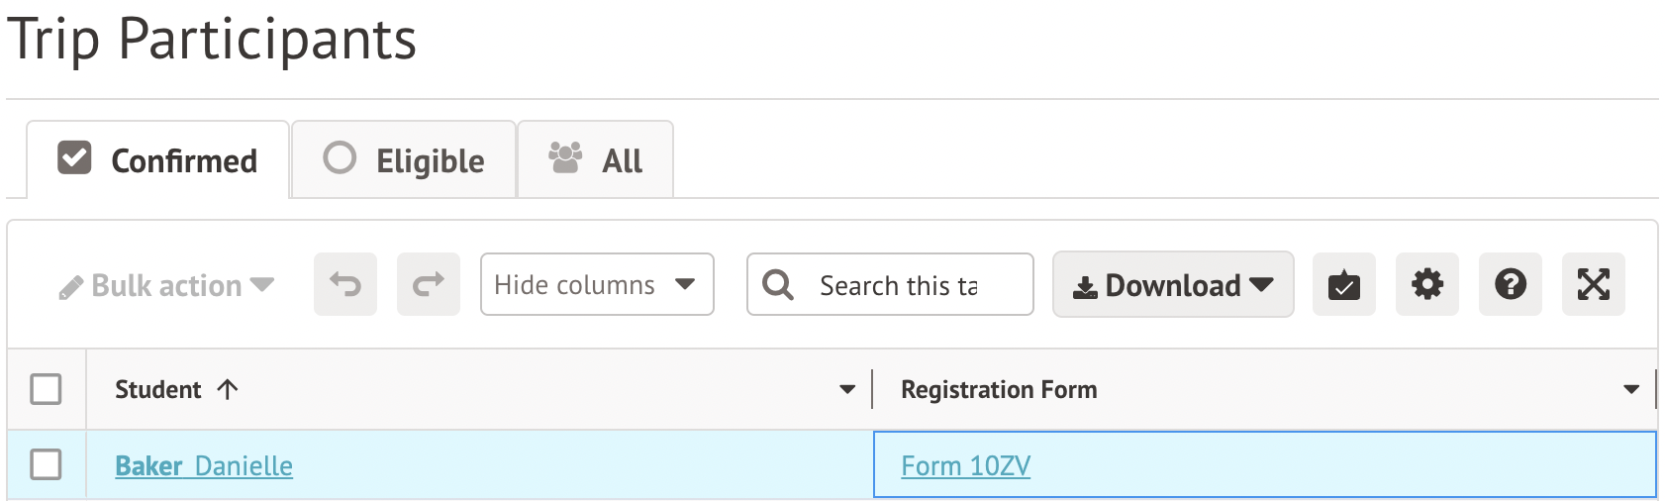This screenshot has width=1665, height=501.
Task: Click the help question mark icon
Action: 1510,285
